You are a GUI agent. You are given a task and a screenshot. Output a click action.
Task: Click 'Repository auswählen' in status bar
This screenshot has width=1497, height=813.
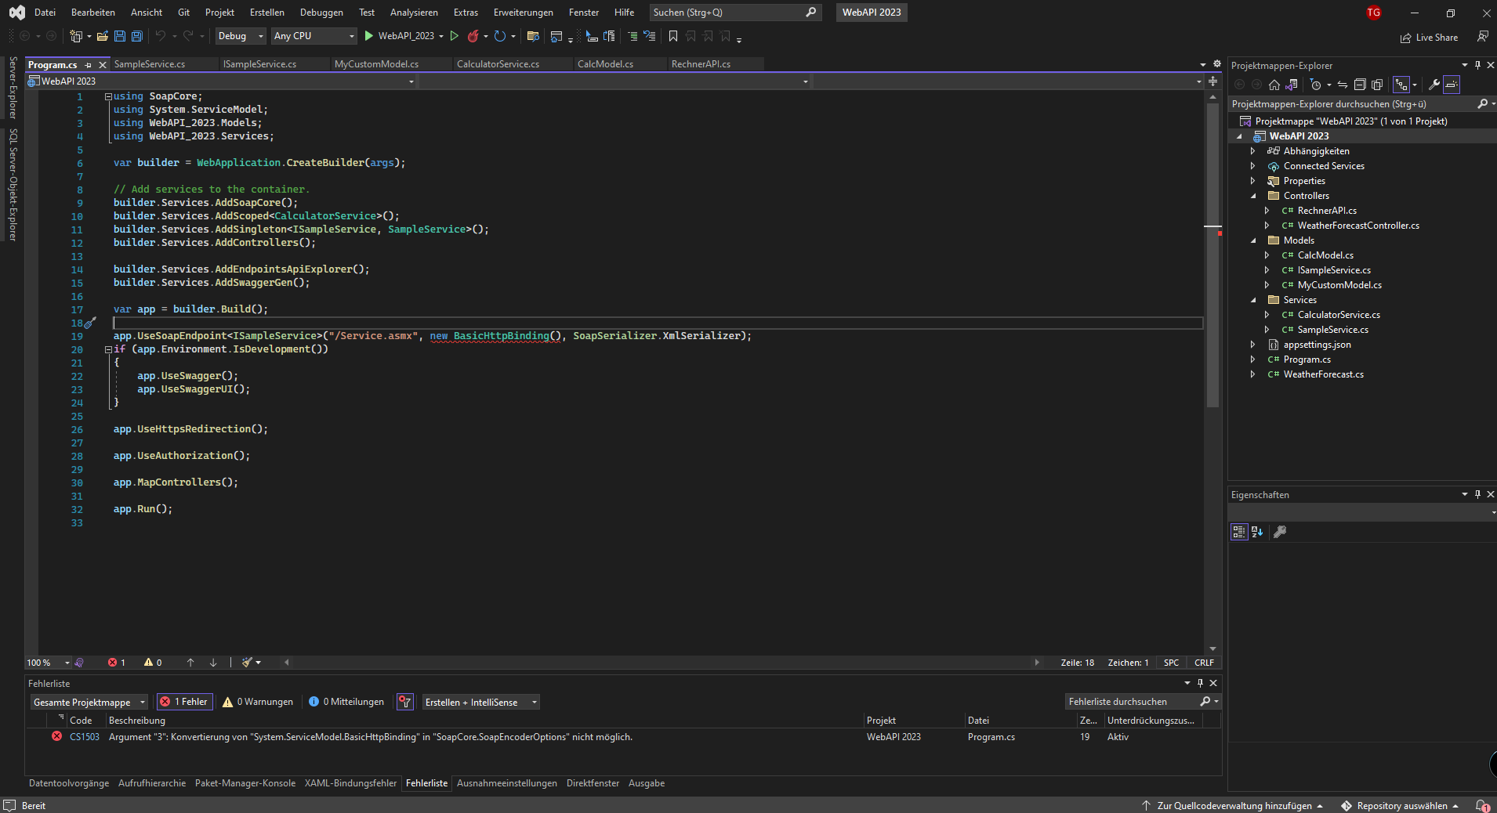(x=1401, y=805)
